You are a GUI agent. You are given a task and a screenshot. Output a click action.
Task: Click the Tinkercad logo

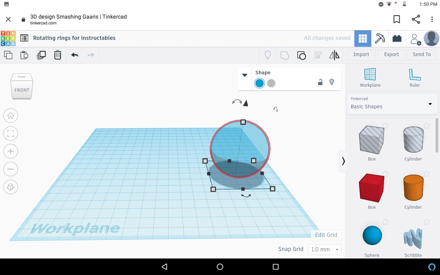tap(8, 38)
